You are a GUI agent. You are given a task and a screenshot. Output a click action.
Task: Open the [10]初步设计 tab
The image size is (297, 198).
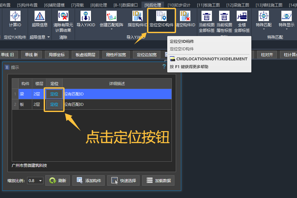179,5
